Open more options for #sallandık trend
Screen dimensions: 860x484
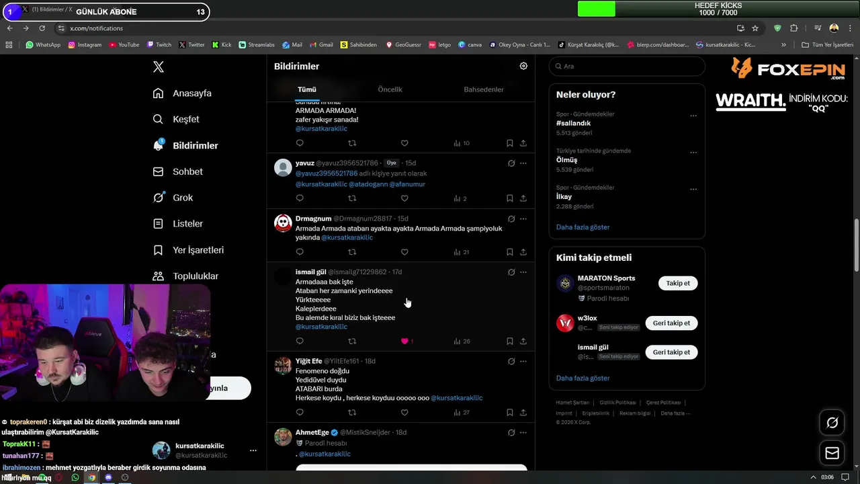[693, 116]
